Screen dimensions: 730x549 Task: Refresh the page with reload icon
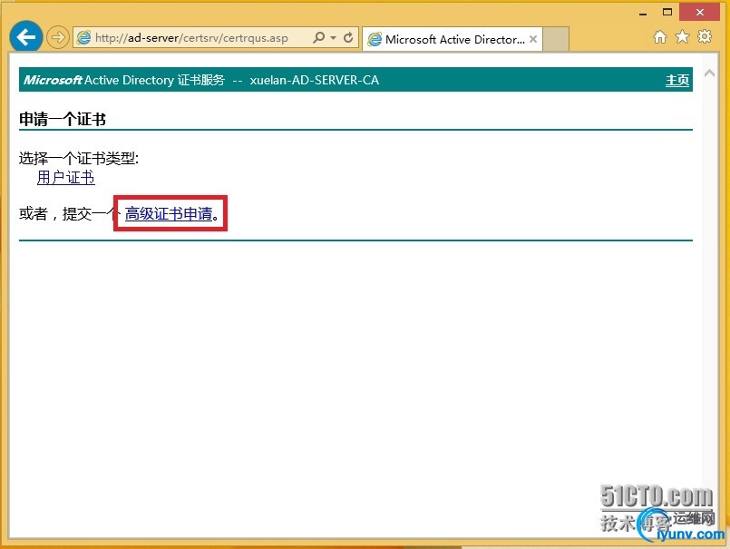[x=348, y=37]
